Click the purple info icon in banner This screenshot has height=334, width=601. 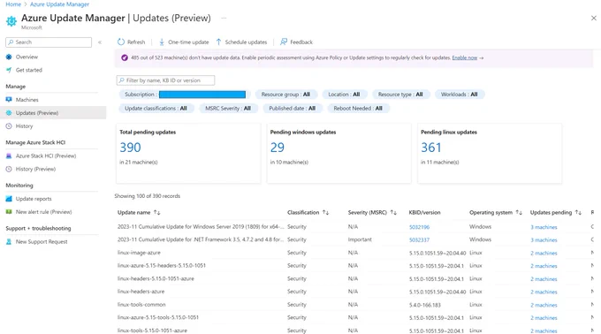125,57
